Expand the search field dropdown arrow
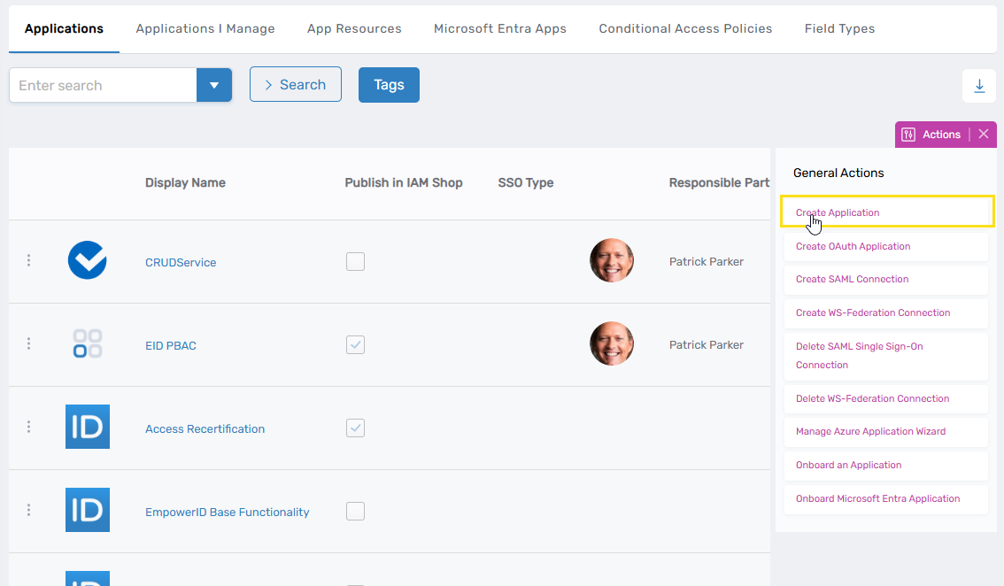Image resolution: width=1004 pixels, height=586 pixels. tap(213, 86)
